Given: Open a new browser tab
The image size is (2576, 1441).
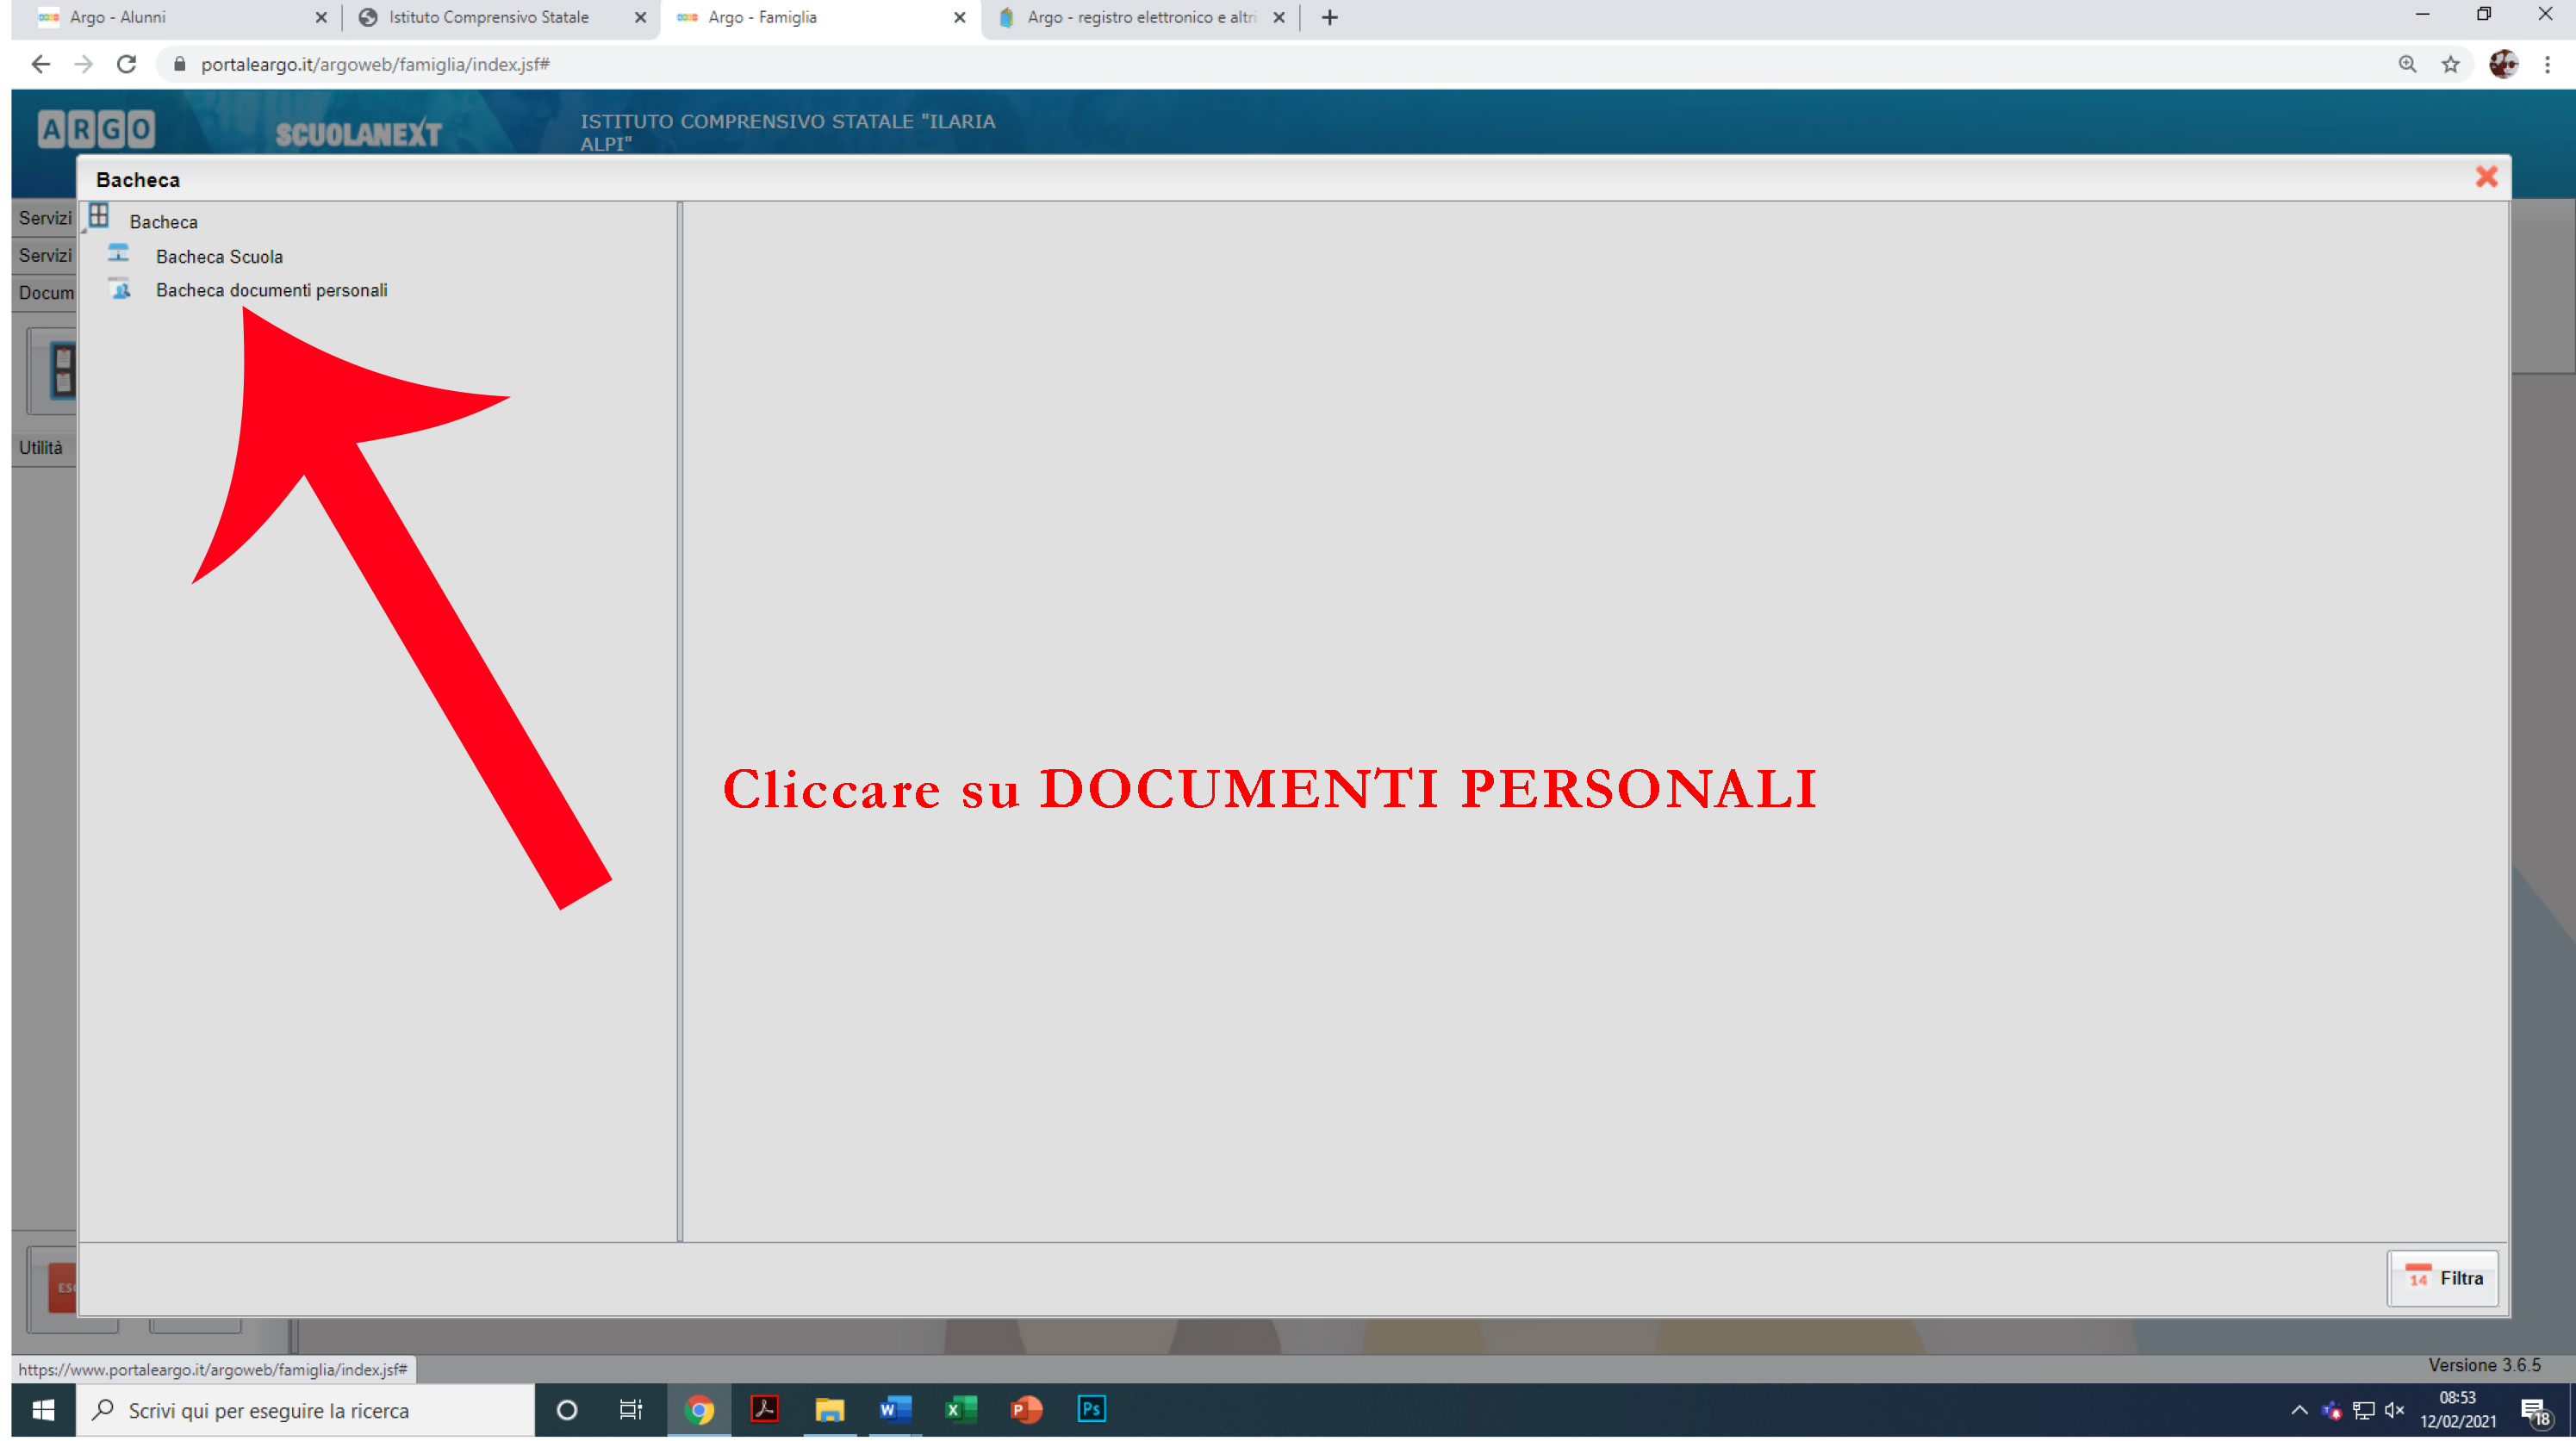Looking at the screenshot, I should [x=1329, y=17].
